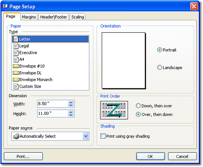Image resolution: width=203 pixels, height=167 pixels.
Task: Open the Scaling tab
Action: click(78, 17)
